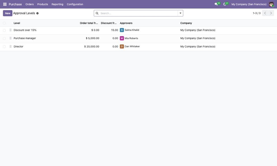Viewport: 277px width, 166px height.
Task: Tick the checkbox for Purchase manager
Action: 4,38
